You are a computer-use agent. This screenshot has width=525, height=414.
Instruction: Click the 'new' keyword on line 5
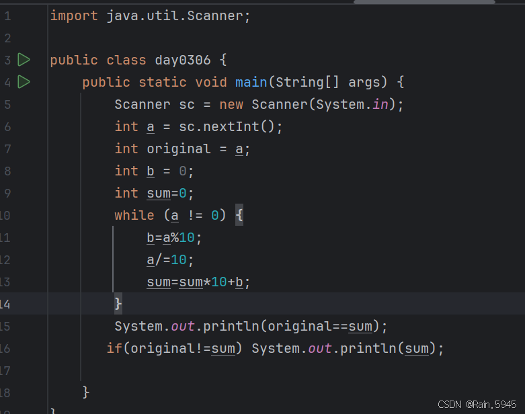tap(231, 105)
